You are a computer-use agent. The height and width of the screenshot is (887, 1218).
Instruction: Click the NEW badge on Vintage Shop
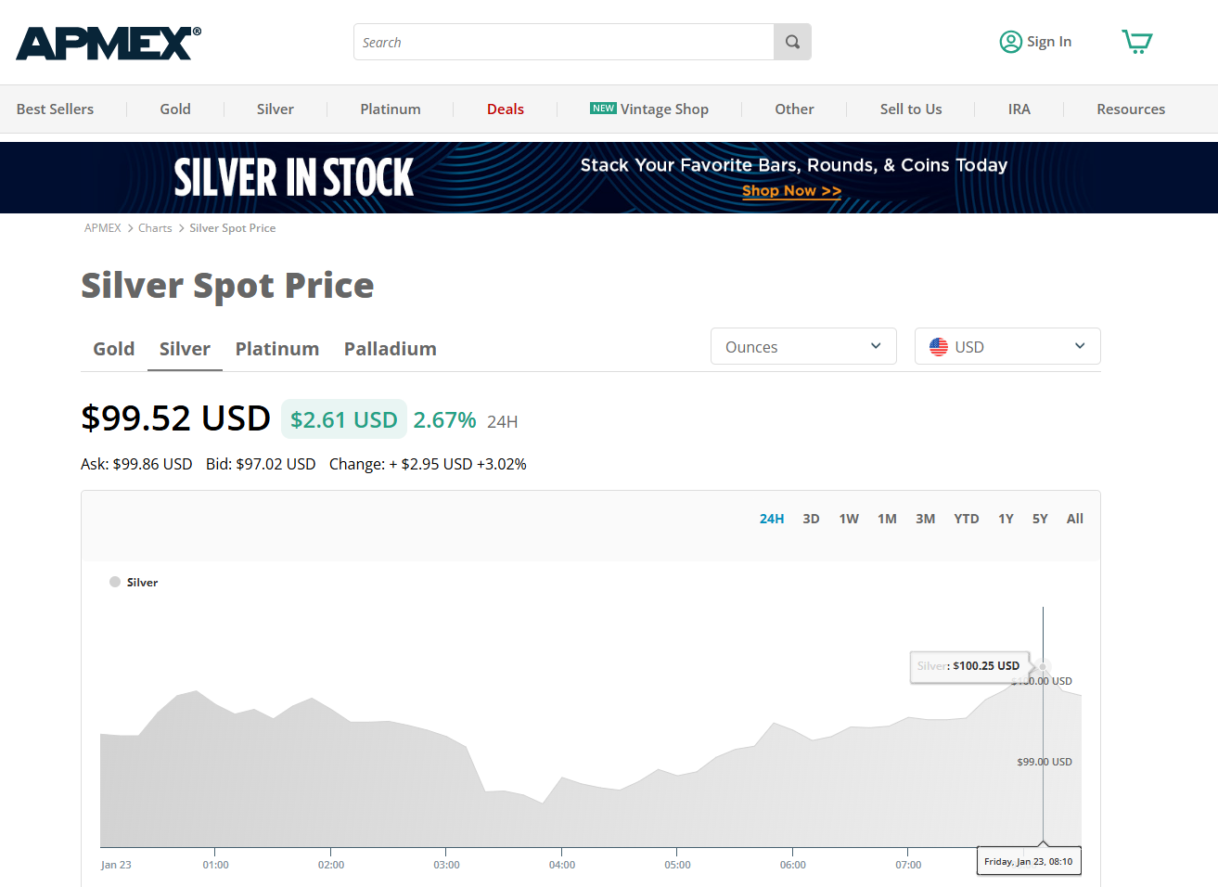coord(603,109)
